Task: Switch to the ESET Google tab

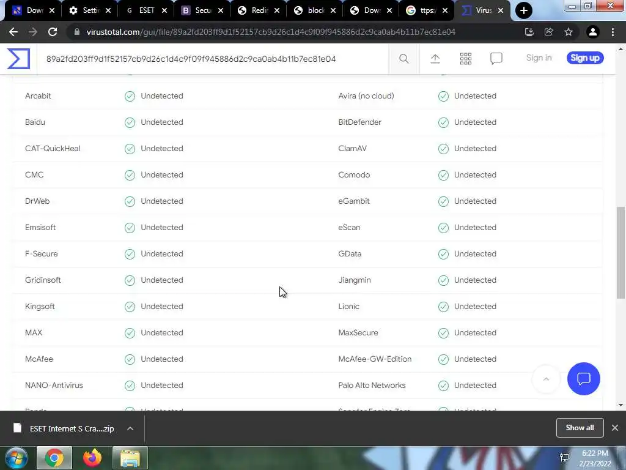Action: pyautogui.click(x=146, y=10)
